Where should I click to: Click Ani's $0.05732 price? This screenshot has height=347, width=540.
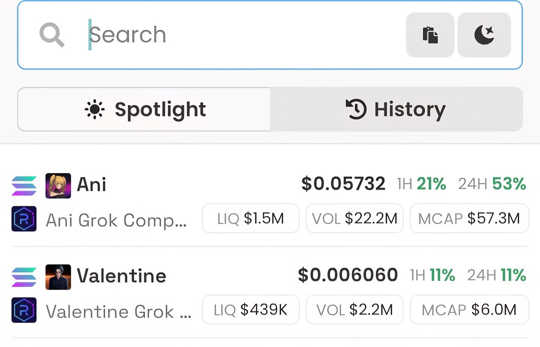point(343,184)
